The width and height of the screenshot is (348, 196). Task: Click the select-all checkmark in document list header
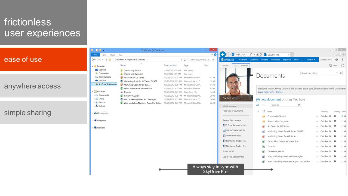(258, 111)
